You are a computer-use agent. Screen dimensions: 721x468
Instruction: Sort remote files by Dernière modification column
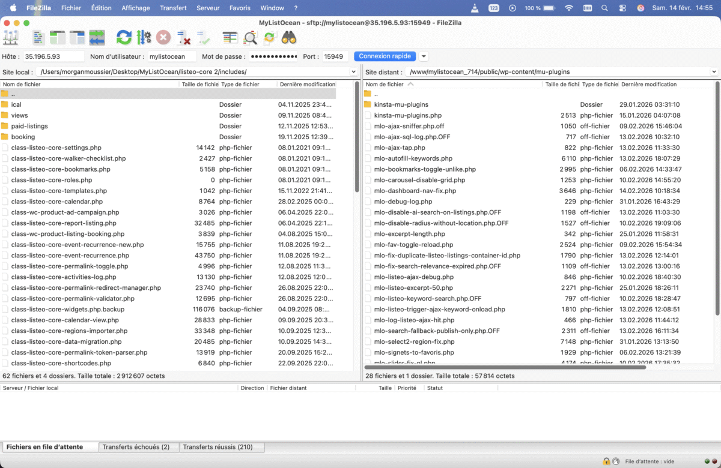(x=649, y=85)
